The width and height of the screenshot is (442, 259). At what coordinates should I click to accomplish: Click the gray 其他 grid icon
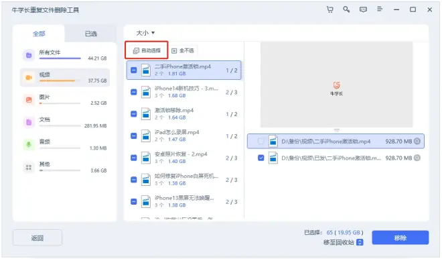click(29, 167)
